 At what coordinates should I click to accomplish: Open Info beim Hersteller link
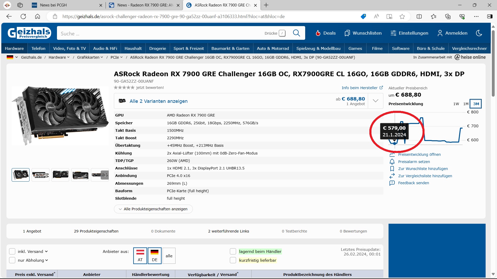(x=362, y=88)
